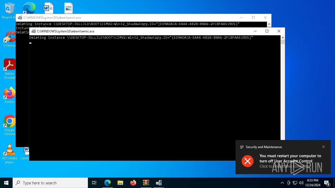Click the front wmic.exe window title bar text
The height and width of the screenshot is (188, 335).
pyautogui.click(x=66, y=31)
